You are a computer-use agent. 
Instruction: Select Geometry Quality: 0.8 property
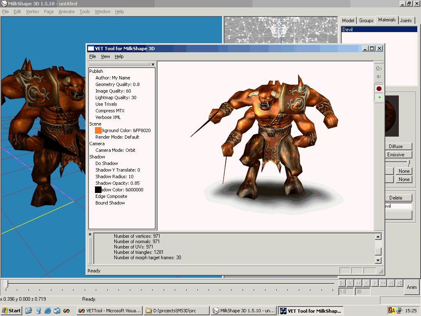coord(118,84)
